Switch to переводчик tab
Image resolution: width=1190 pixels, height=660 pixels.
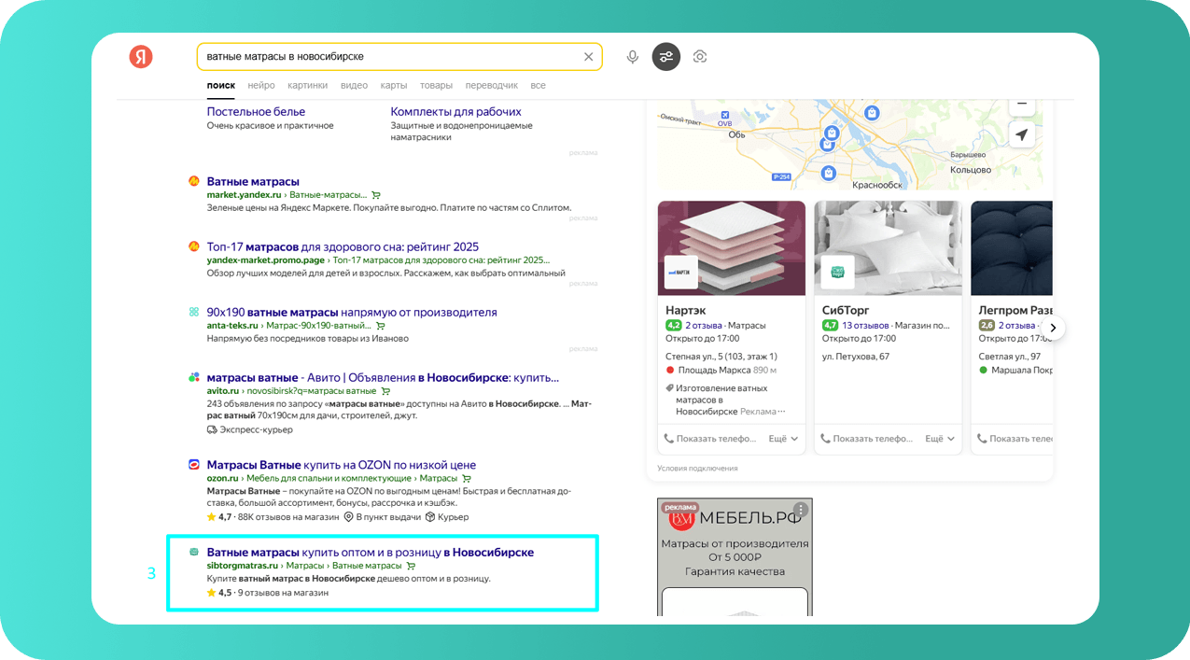(x=492, y=85)
